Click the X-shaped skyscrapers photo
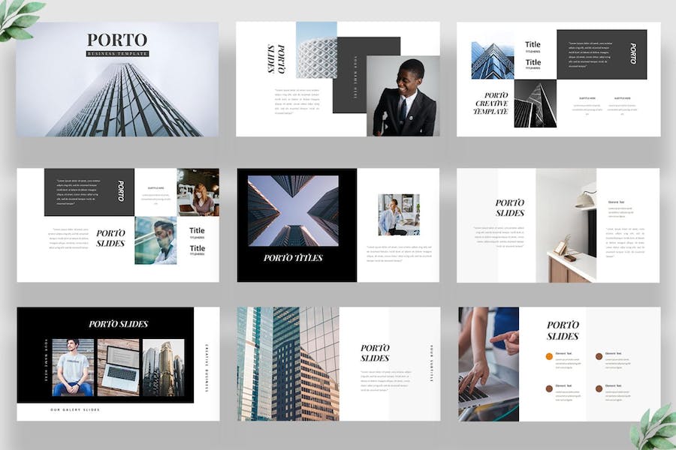The image size is (676, 450). (293, 211)
